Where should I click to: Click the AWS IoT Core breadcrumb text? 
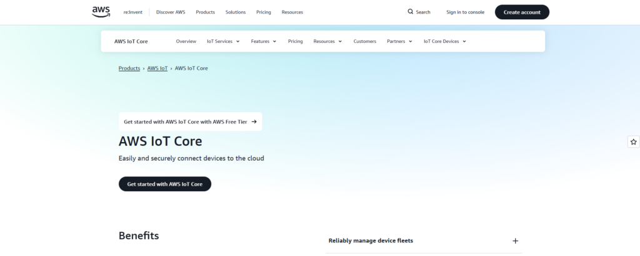pos(191,69)
